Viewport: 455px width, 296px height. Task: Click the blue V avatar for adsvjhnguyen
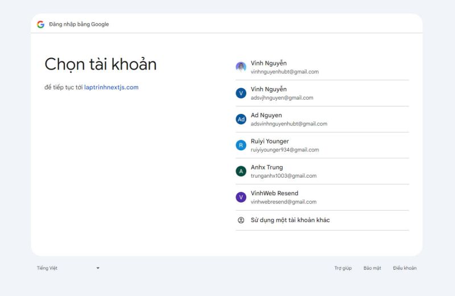241,93
